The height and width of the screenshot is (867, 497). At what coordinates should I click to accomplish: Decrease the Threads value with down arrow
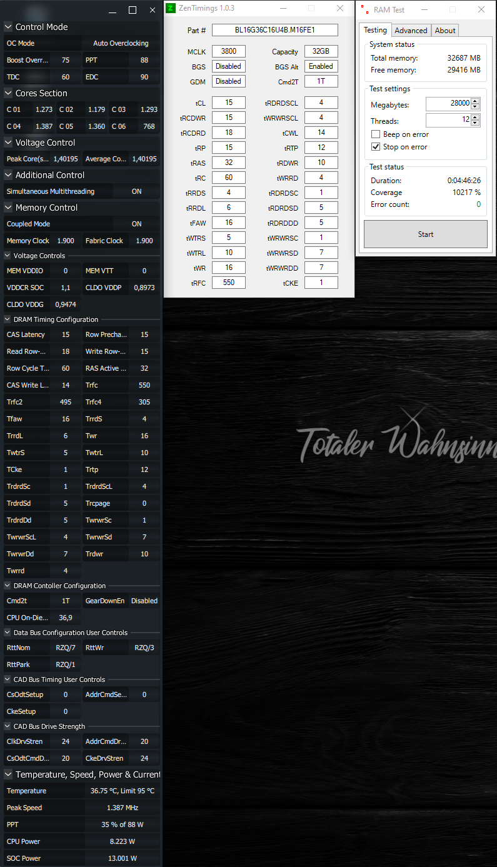click(476, 123)
